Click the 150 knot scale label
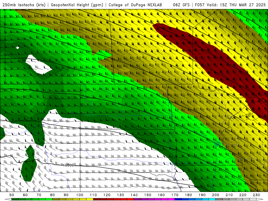Screen dimensions: 268x201 coord(148,195)
